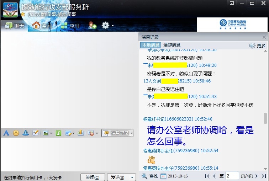Open the font formatting tool (A icon)
The width and height of the screenshot is (269, 181).
(6, 133)
